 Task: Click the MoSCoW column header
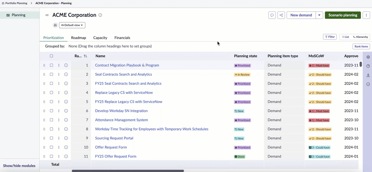(x=316, y=56)
